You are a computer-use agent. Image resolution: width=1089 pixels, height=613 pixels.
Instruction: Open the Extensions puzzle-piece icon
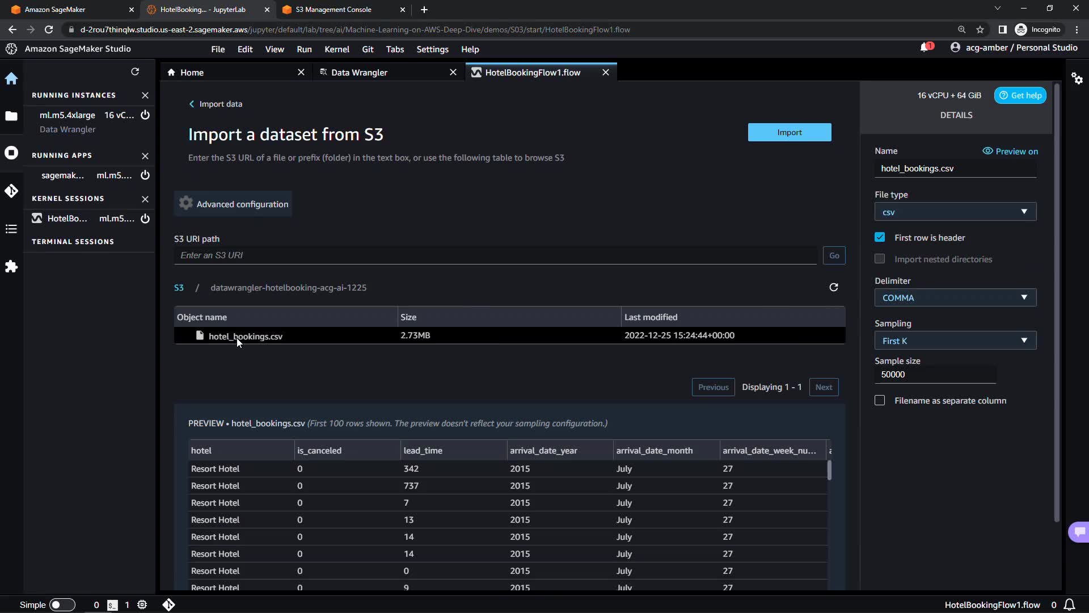pos(11,267)
